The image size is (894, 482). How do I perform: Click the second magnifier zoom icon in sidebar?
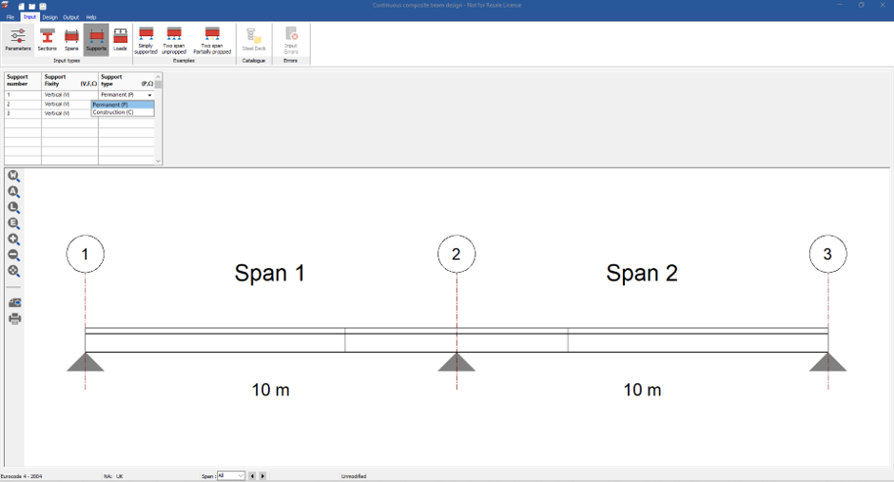[14, 192]
